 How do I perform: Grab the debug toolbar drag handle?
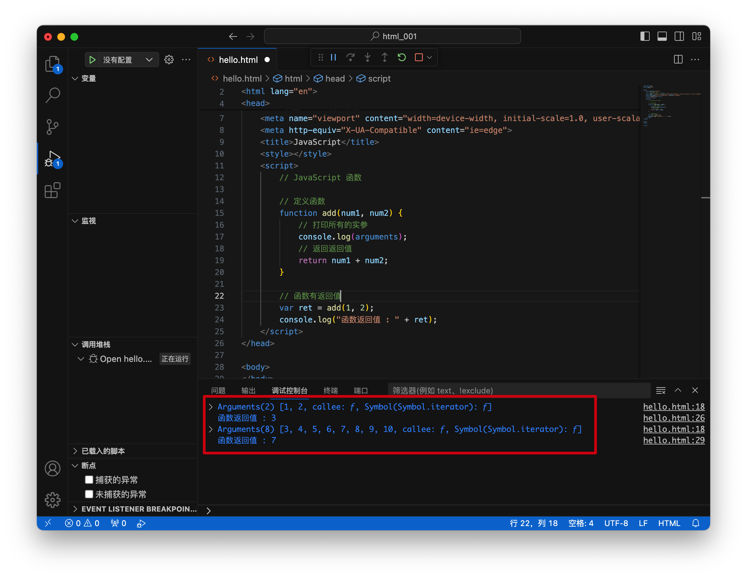tap(321, 57)
